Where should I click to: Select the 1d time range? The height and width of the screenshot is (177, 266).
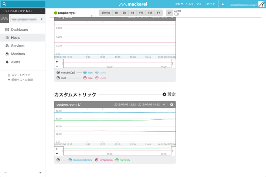133,13
